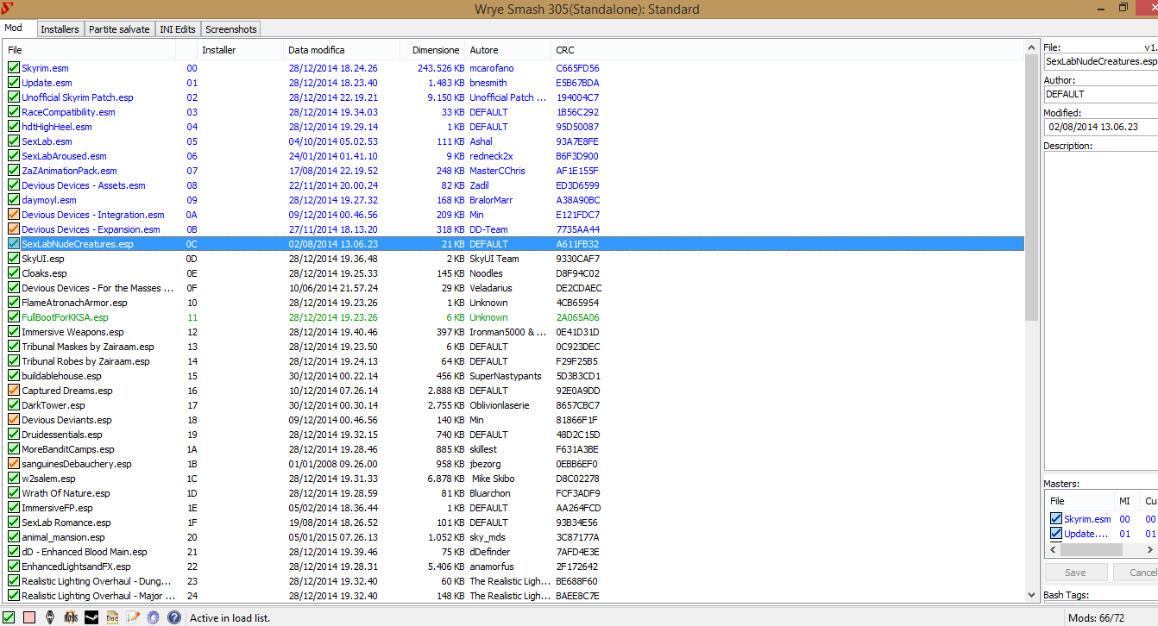Uncheck buildablehouse.esp mod
This screenshot has width=1158, height=626.
(x=14, y=376)
